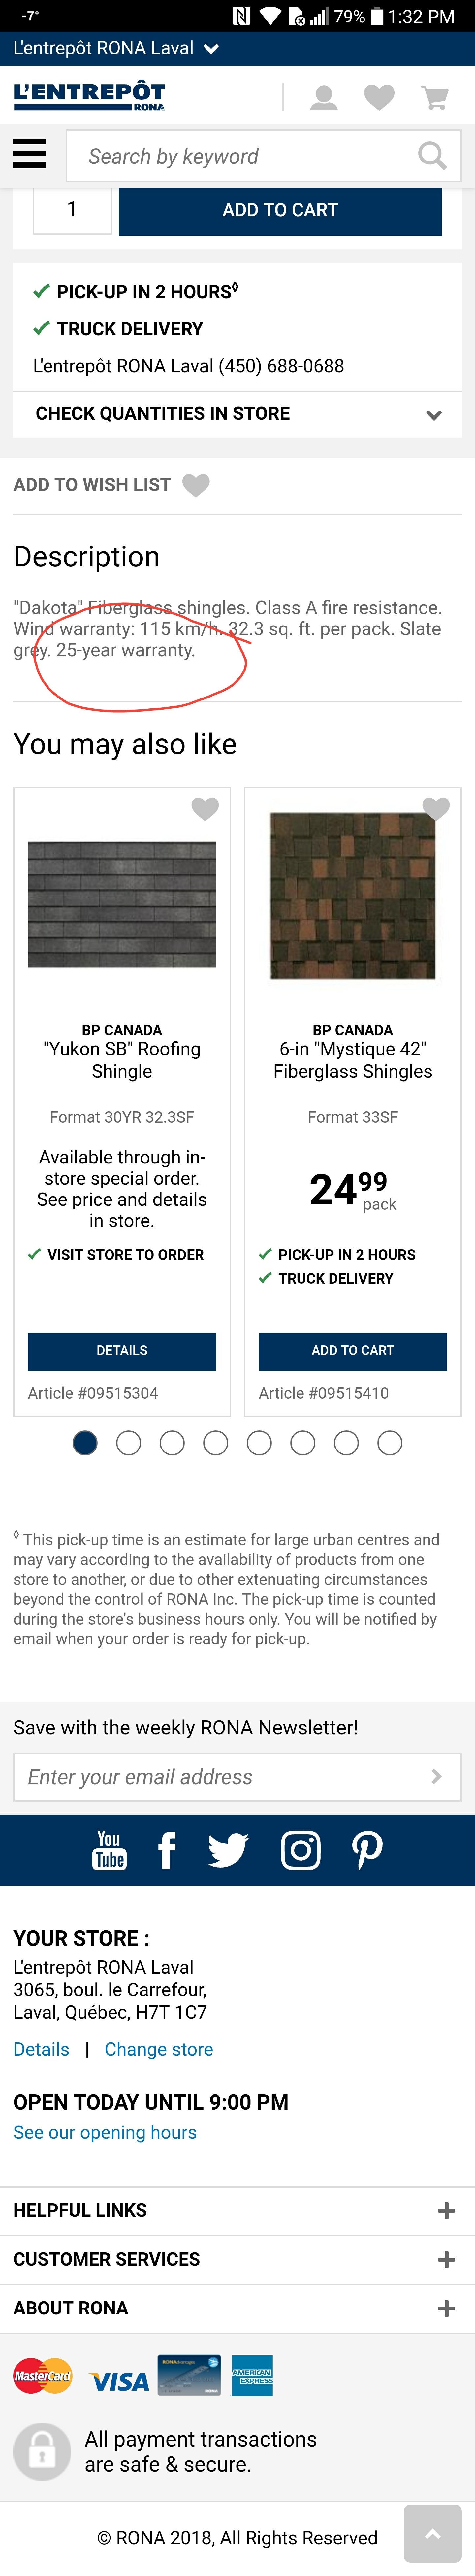This screenshot has width=475, height=2576.
Task: Favorite the Mystique 42 Fiberglass Shingles
Action: click(436, 809)
